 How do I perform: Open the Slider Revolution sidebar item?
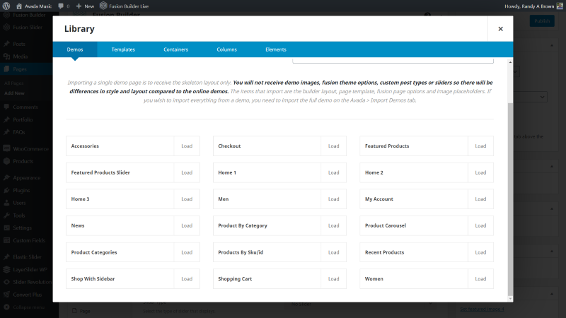pos(32,282)
